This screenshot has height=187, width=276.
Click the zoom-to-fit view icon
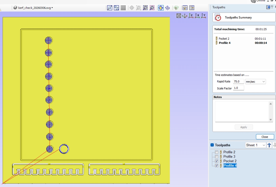179,16
